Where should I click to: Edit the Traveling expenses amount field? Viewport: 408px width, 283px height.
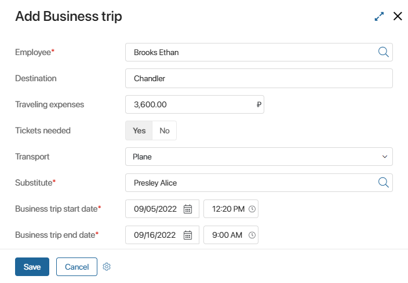[191, 104]
